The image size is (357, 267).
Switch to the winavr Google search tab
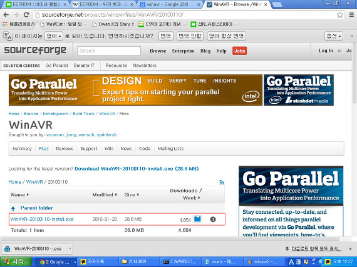click(168, 4)
